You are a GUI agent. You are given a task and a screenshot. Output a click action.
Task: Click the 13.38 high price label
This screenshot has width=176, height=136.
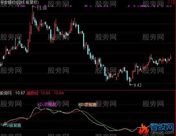[x=42, y=8]
